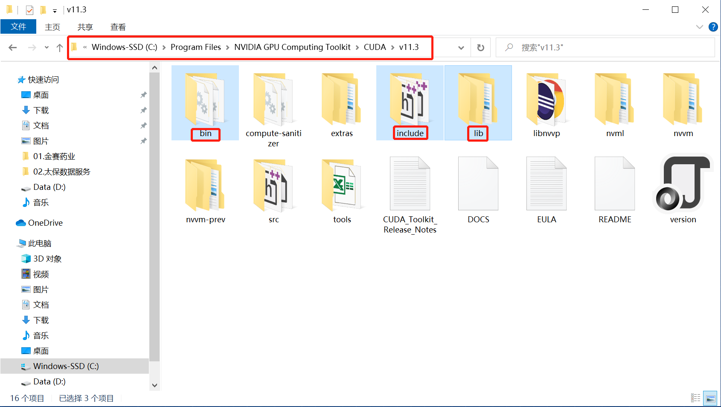Click the Forward navigation arrow
The image size is (721, 407).
pos(32,47)
